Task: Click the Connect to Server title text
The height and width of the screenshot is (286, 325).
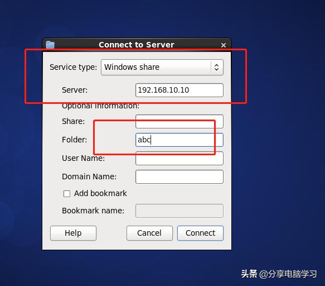Action: tap(137, 45)
